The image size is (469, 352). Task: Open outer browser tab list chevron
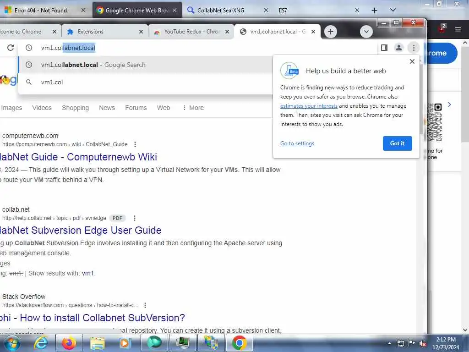click(393, 10)
